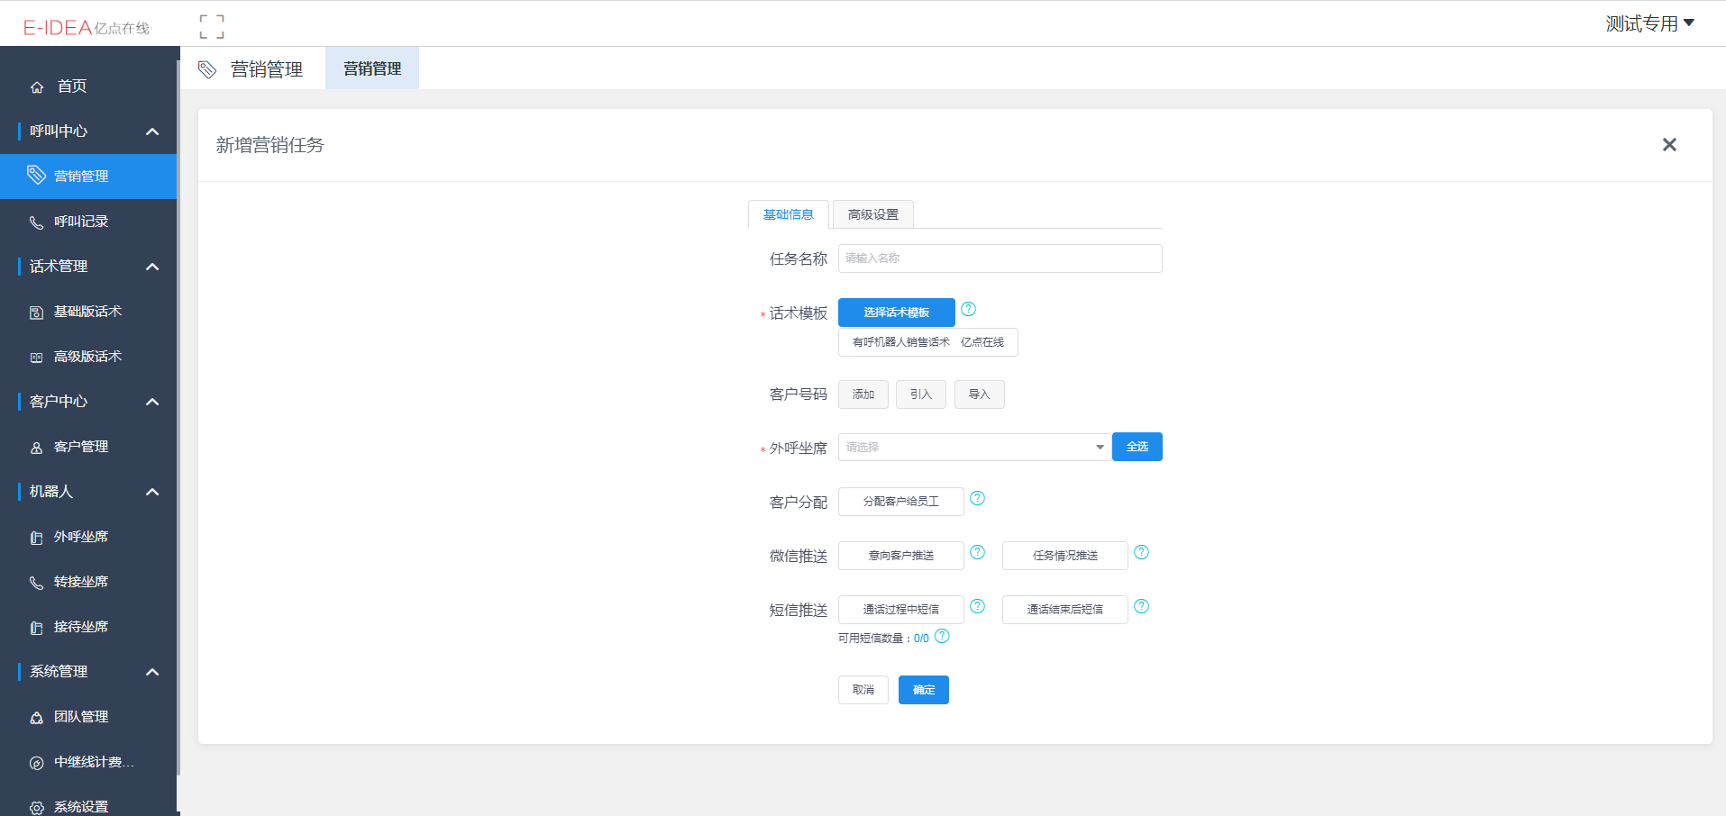The height and width of the screenshot is (816, 1726).
Task: Toggle the 意向客户推送 option
Action: tap(900, 556)
